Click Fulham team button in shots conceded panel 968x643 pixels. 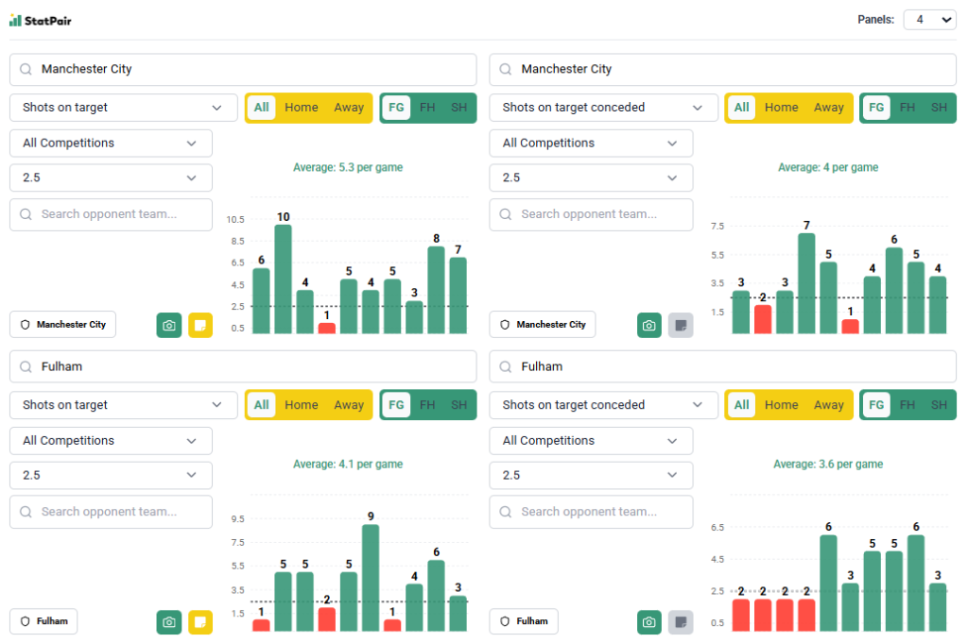tap(524, 621)
